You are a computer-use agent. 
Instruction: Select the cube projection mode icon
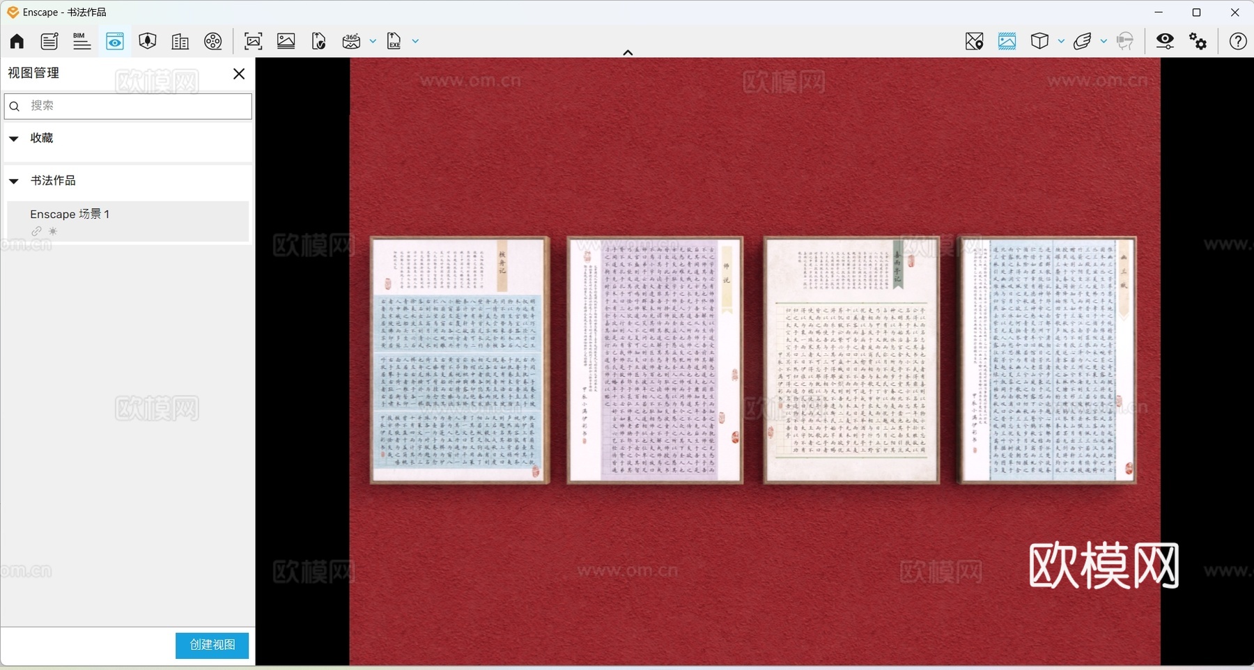coord(1039,41)
